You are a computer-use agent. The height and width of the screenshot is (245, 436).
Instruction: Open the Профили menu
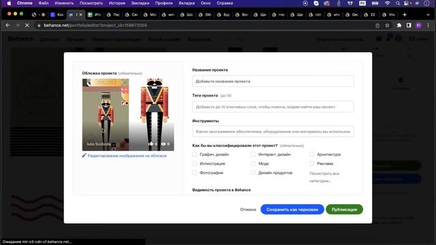tap(163, 3)
